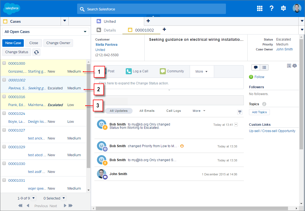This screenshot has width=305, height=211.
Task: Open John Smith case owner link
Action: [x=284, y=49]
